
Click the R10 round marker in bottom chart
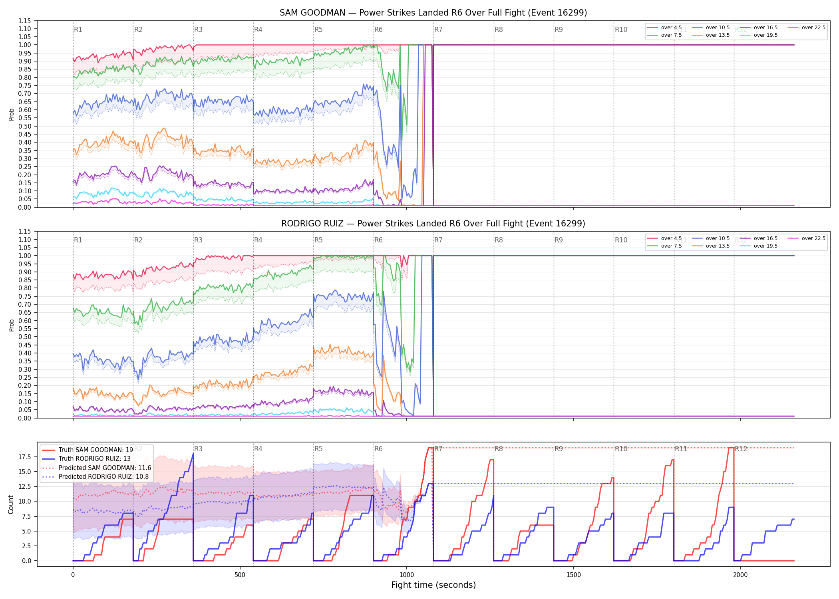click(x=621, y=449)
